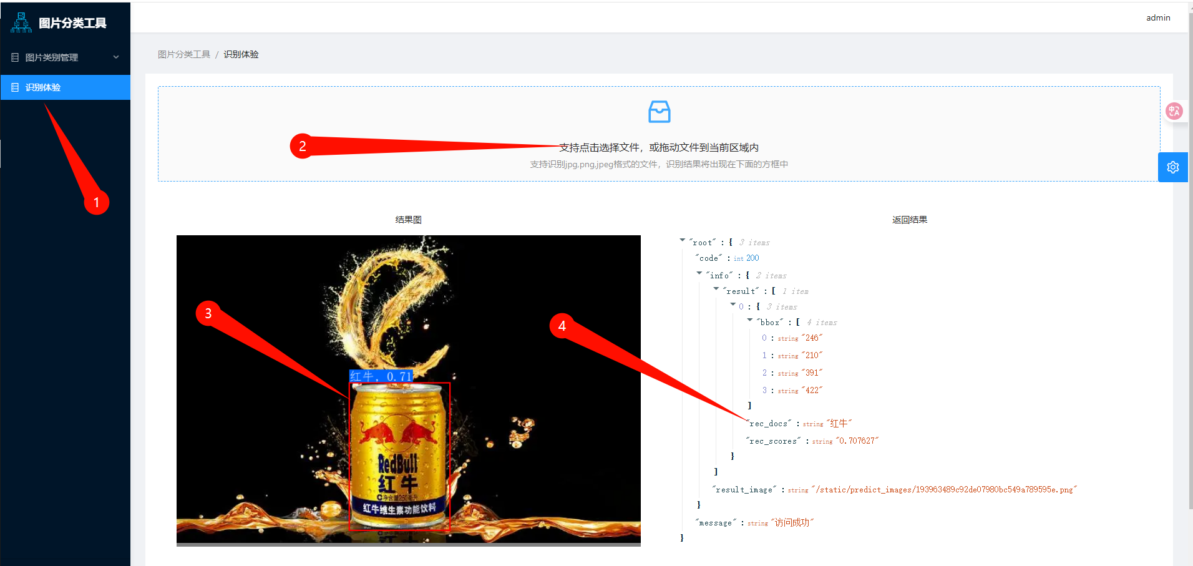This screenshot has height=566, width=1193.
Task: Click the upload text to choose a file
Action: [x=659, y=147]
